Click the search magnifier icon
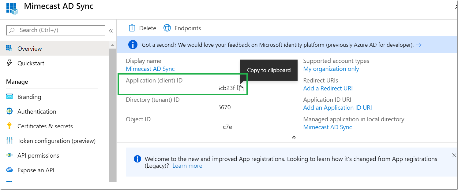 (x=12, y=30)
